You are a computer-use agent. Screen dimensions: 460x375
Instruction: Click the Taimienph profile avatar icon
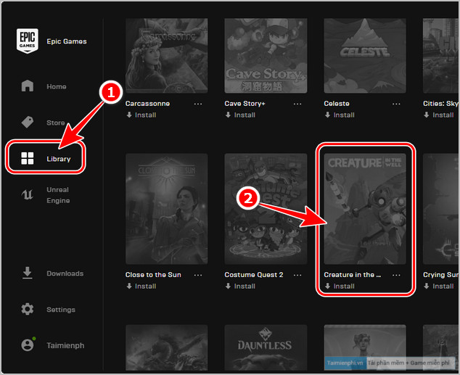click(28, 345)
